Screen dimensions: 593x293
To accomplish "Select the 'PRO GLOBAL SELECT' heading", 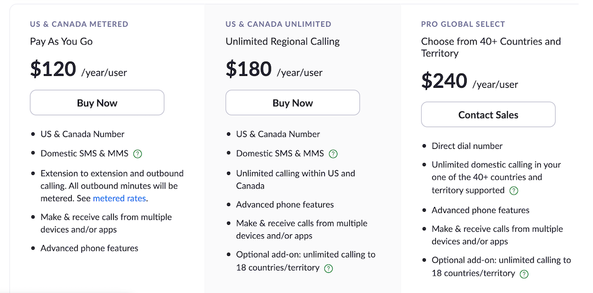I will [463, 24].
